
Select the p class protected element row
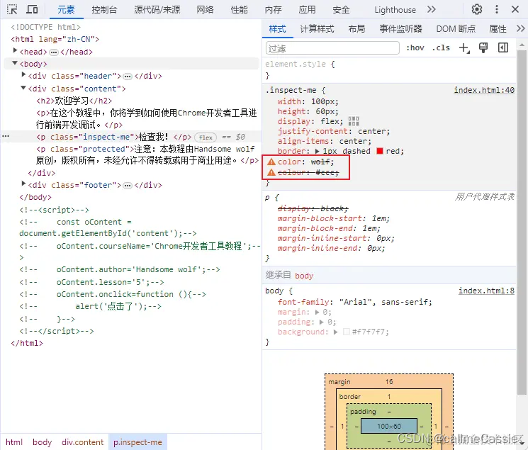147,154
